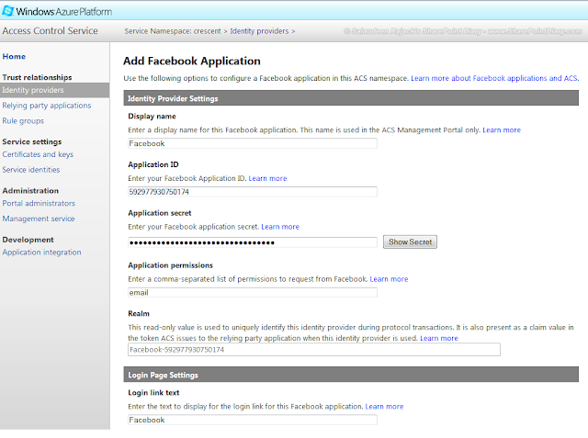Focus the Application secret password field

tap(253, 242)
